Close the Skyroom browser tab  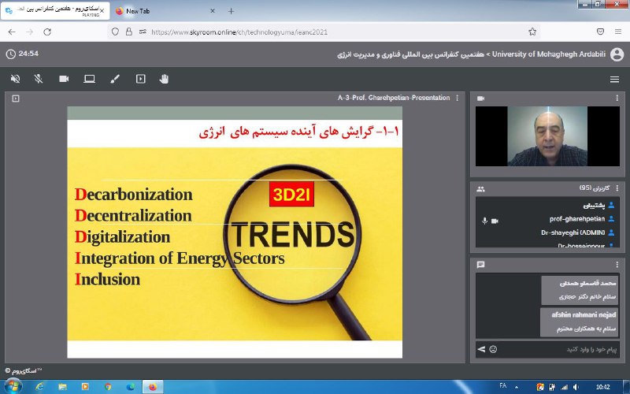coord(102,11)
